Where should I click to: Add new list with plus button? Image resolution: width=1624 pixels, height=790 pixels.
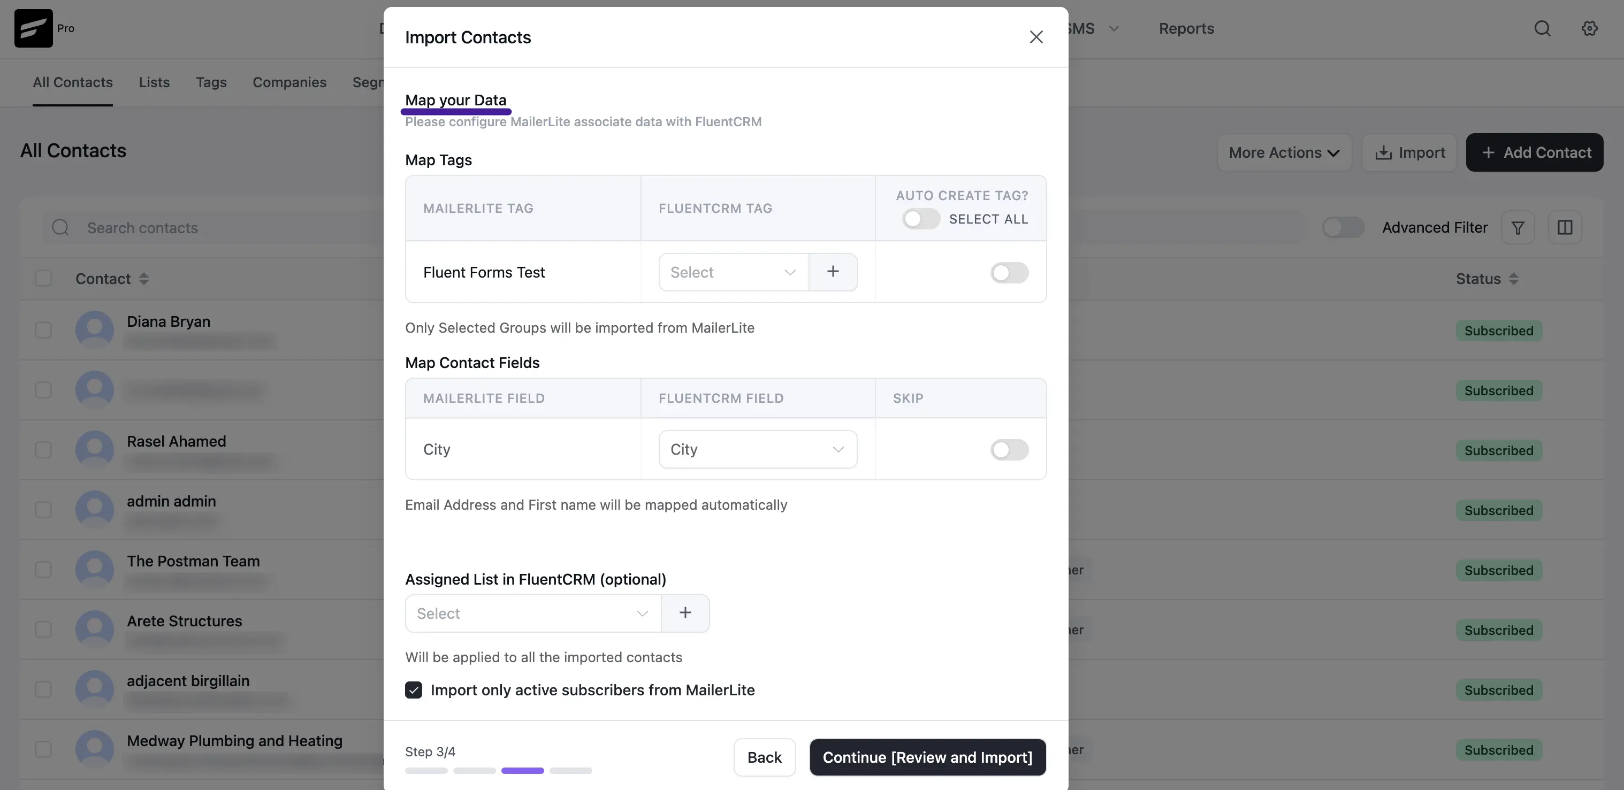click(x=685, y=613)
